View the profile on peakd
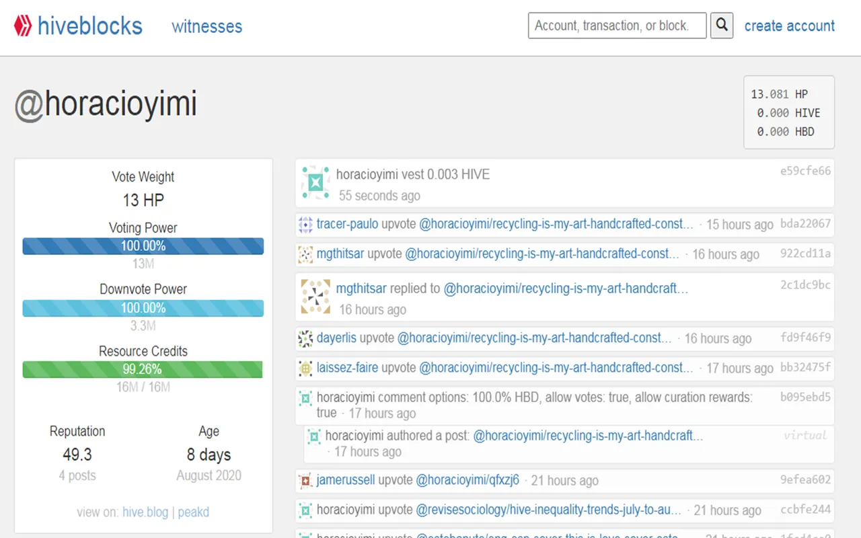 194,512
